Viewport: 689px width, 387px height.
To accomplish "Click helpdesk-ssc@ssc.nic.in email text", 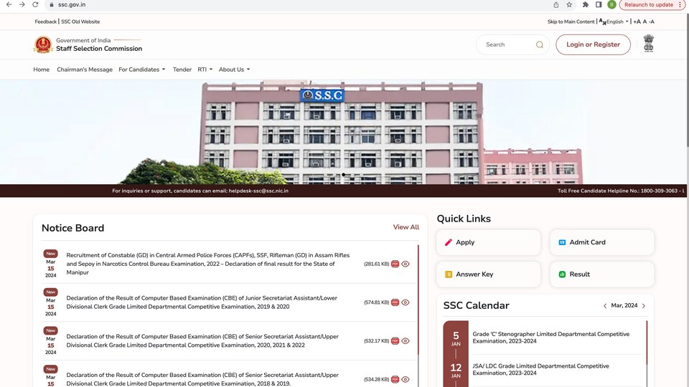I will [258, 191].
